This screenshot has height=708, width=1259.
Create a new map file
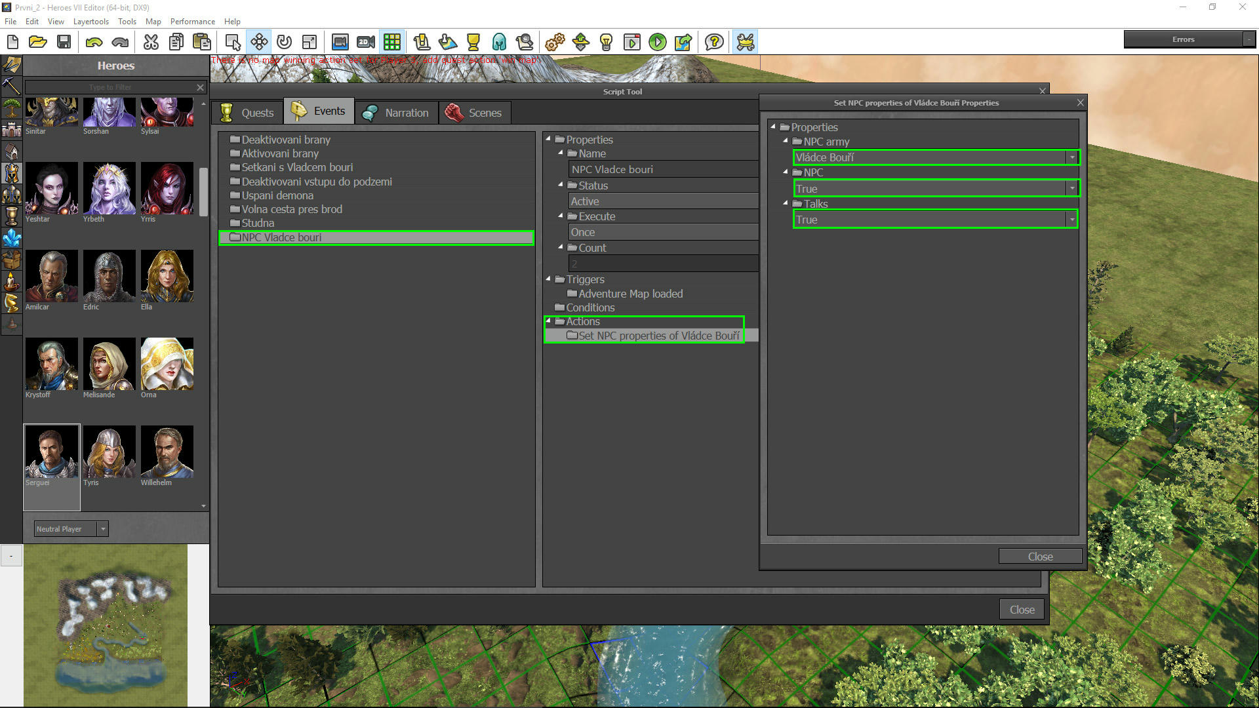12,43
